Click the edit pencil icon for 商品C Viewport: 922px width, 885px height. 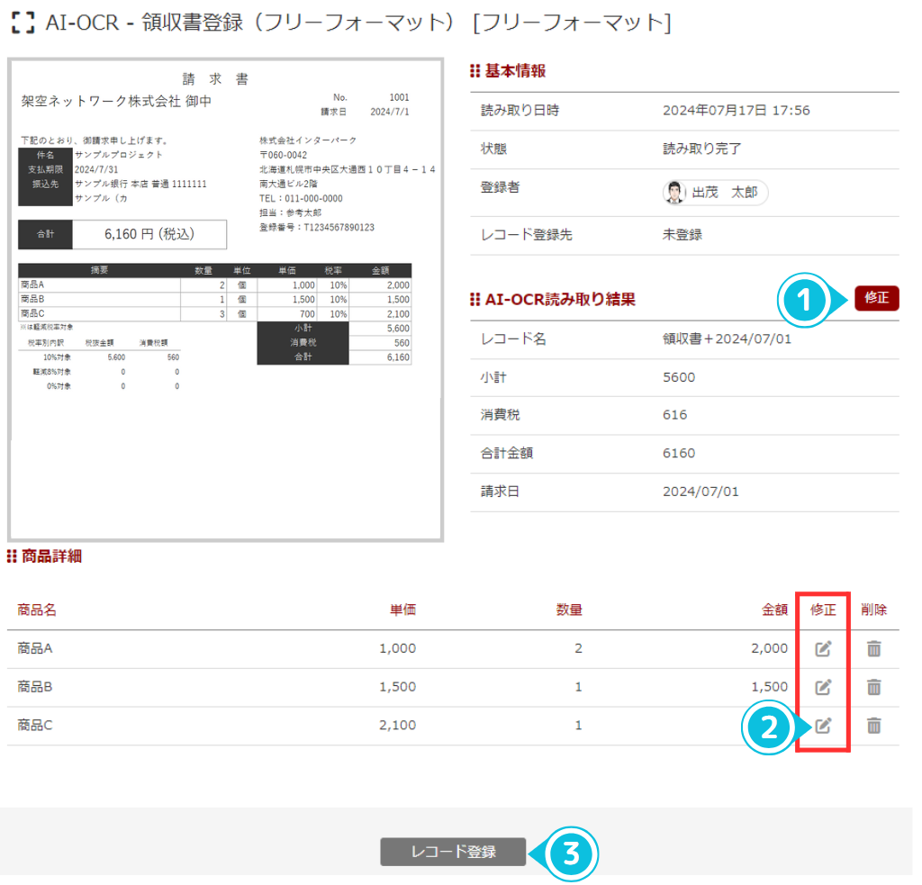[822, 727]
